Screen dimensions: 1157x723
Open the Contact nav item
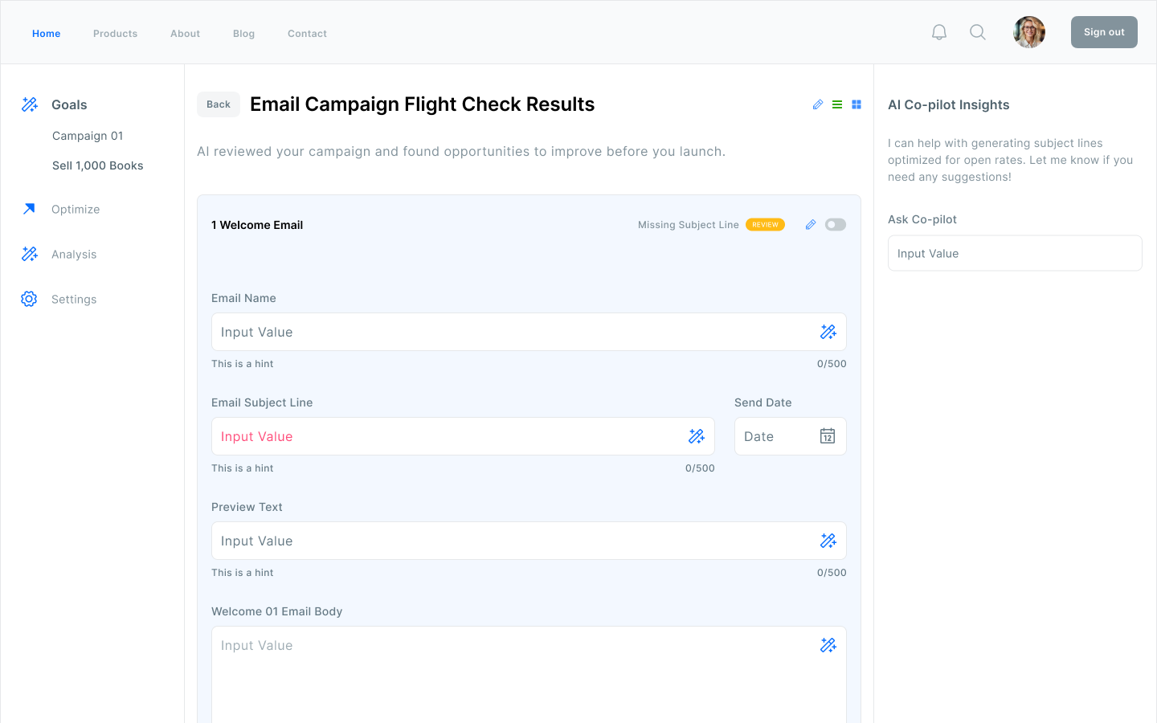point(307,34)
